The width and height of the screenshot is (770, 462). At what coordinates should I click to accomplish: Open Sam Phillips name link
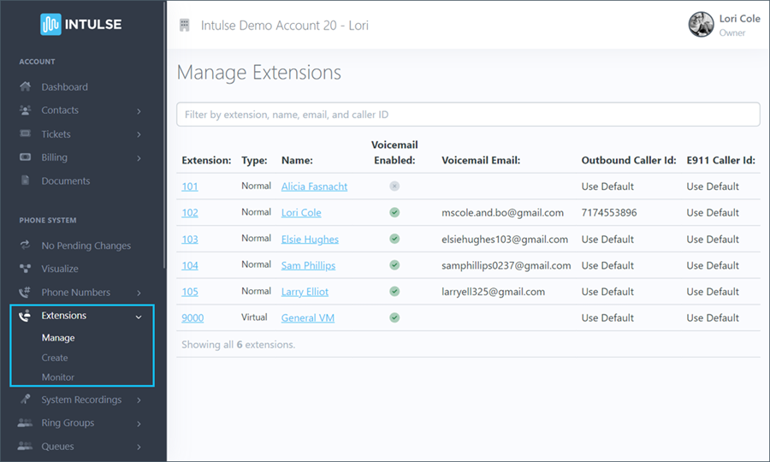308,265
